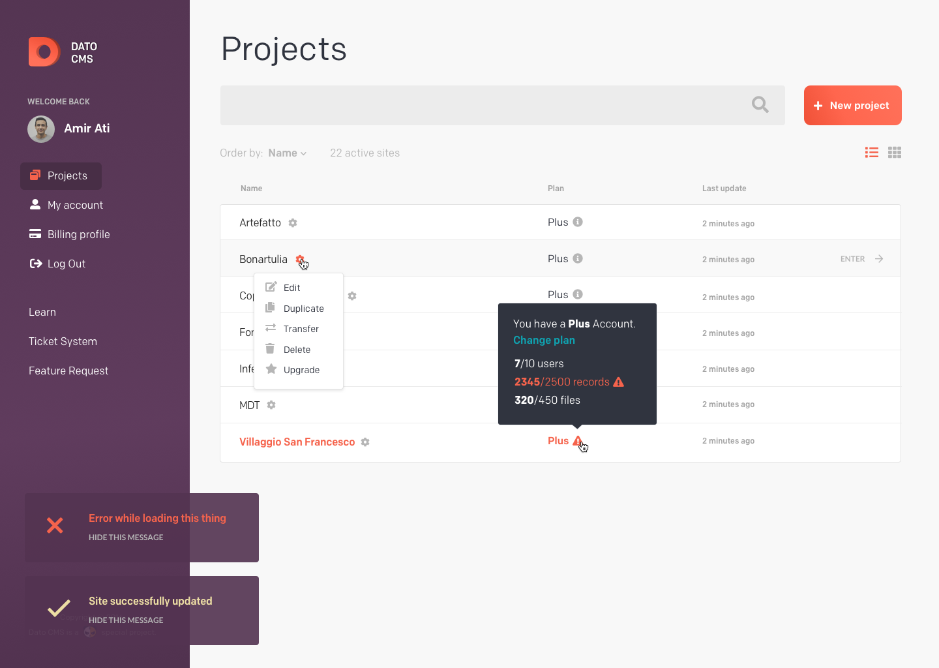Screen dimensions: 939x668
Task: Open the gear beside the Edit menu
Action: 352,296
